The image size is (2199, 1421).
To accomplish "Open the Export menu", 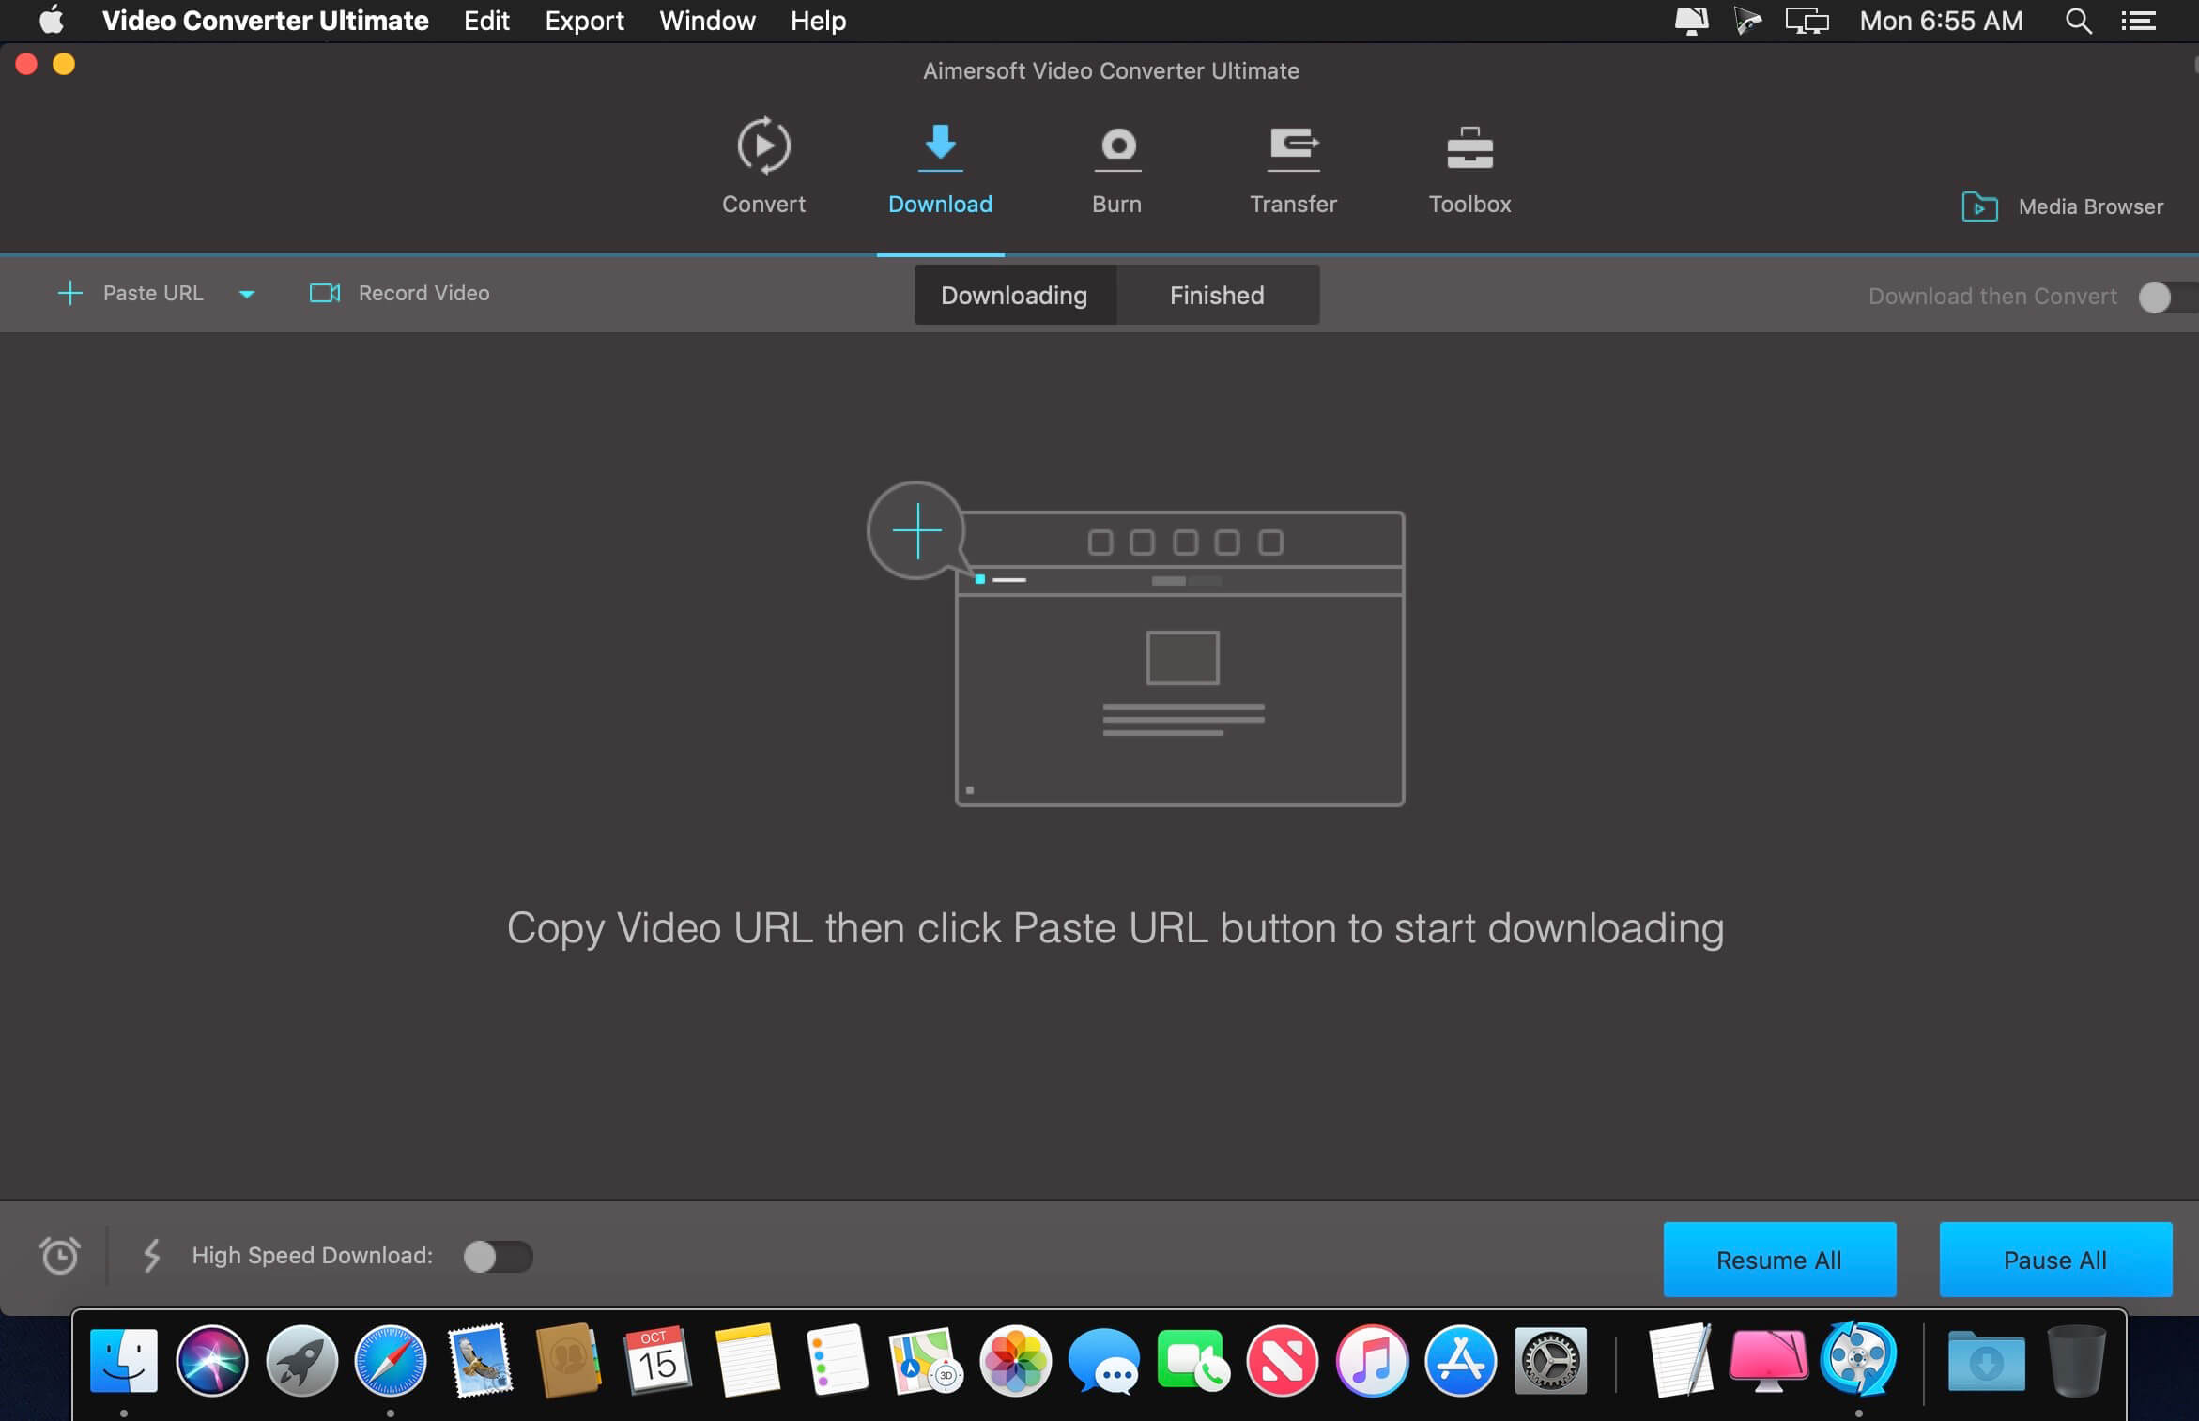I will pyautogui.click(x=584, y=21).
